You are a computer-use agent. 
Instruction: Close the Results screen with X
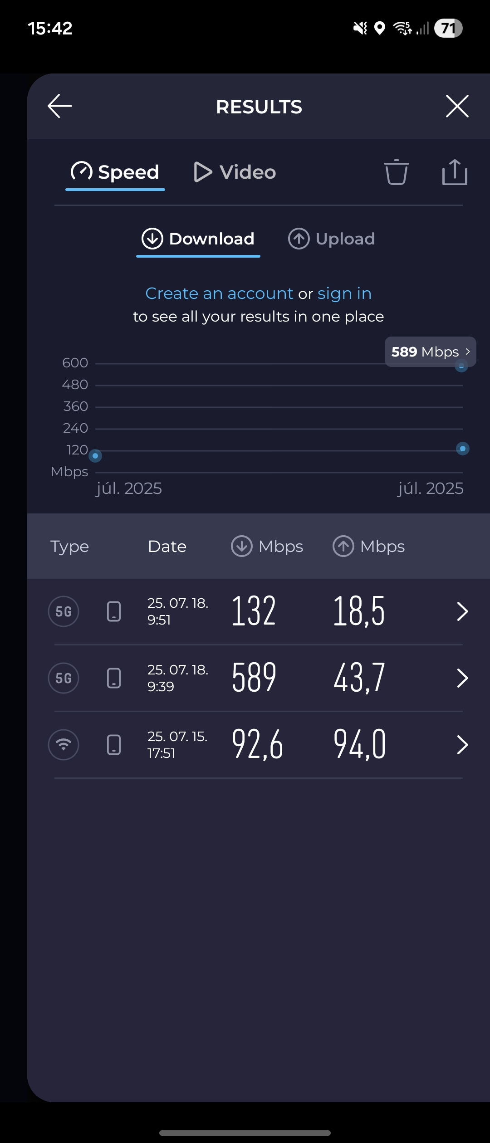[457, 106]
